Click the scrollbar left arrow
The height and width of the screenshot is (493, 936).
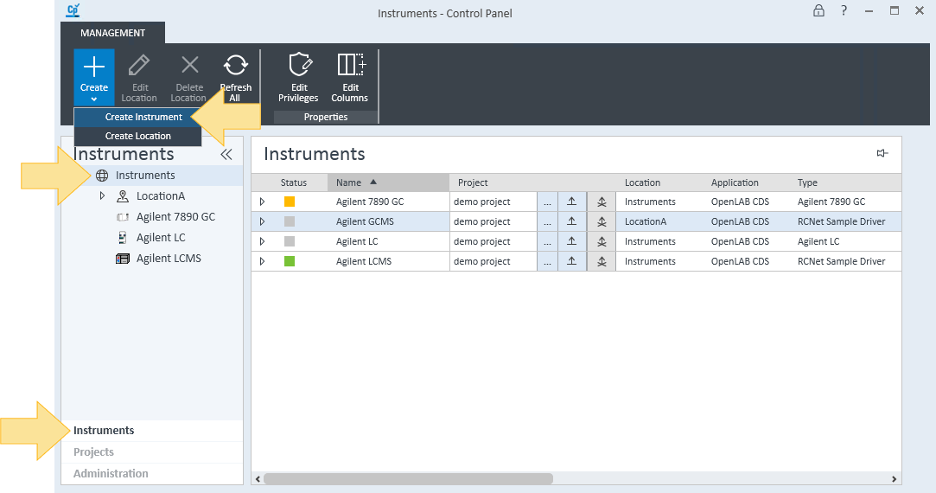[258, 478]
